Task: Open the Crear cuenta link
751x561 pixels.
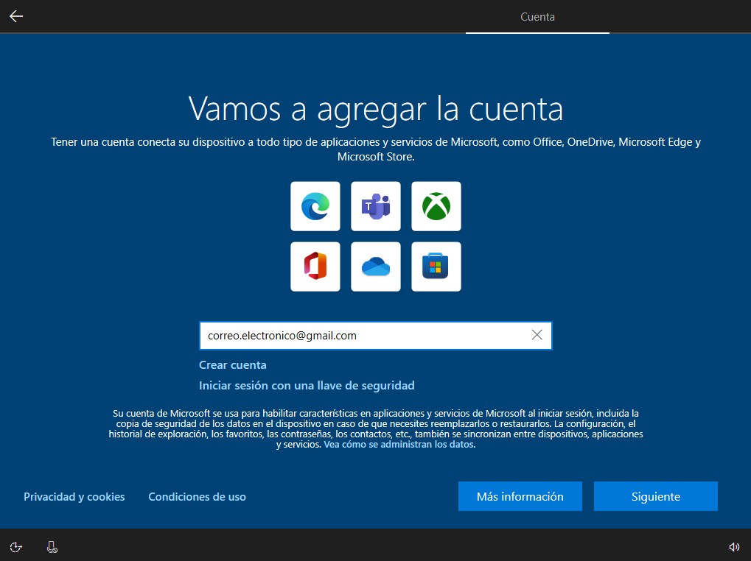Action: coord(233,365)
